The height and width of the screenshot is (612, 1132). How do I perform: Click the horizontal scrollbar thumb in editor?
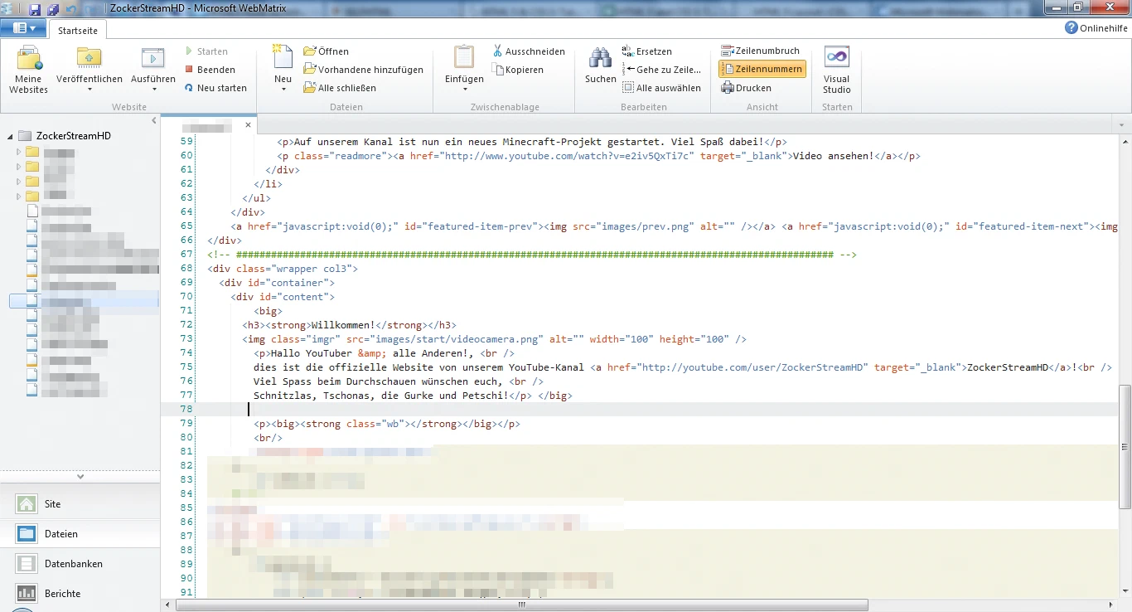pos(522,605)
